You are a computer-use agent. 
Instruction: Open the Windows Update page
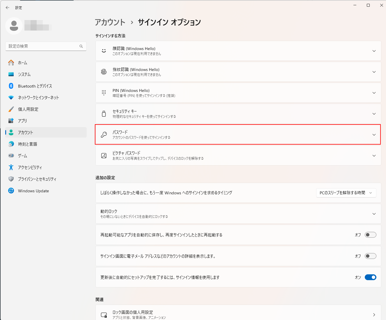46,191
